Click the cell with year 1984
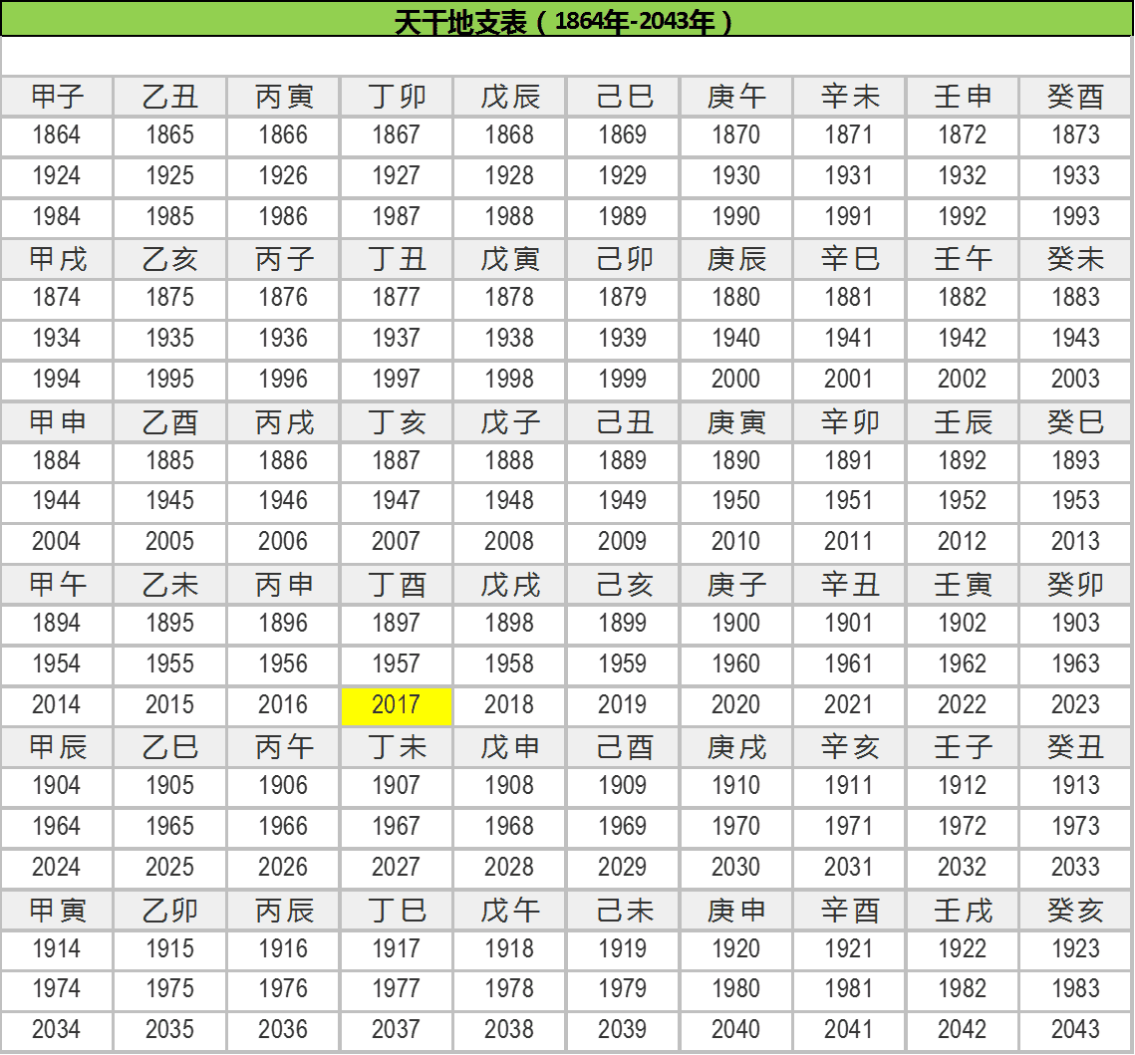 (57, 217)
